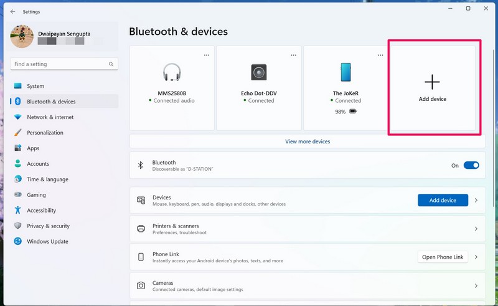Click the back arrow in Settings

[x=12, y=11]
